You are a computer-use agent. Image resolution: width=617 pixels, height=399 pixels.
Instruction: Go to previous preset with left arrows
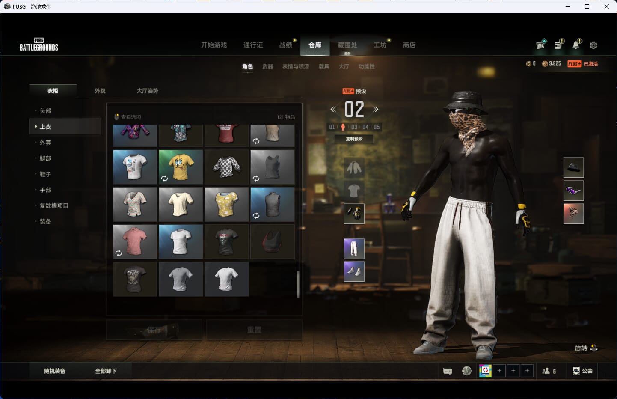[333, 109]
